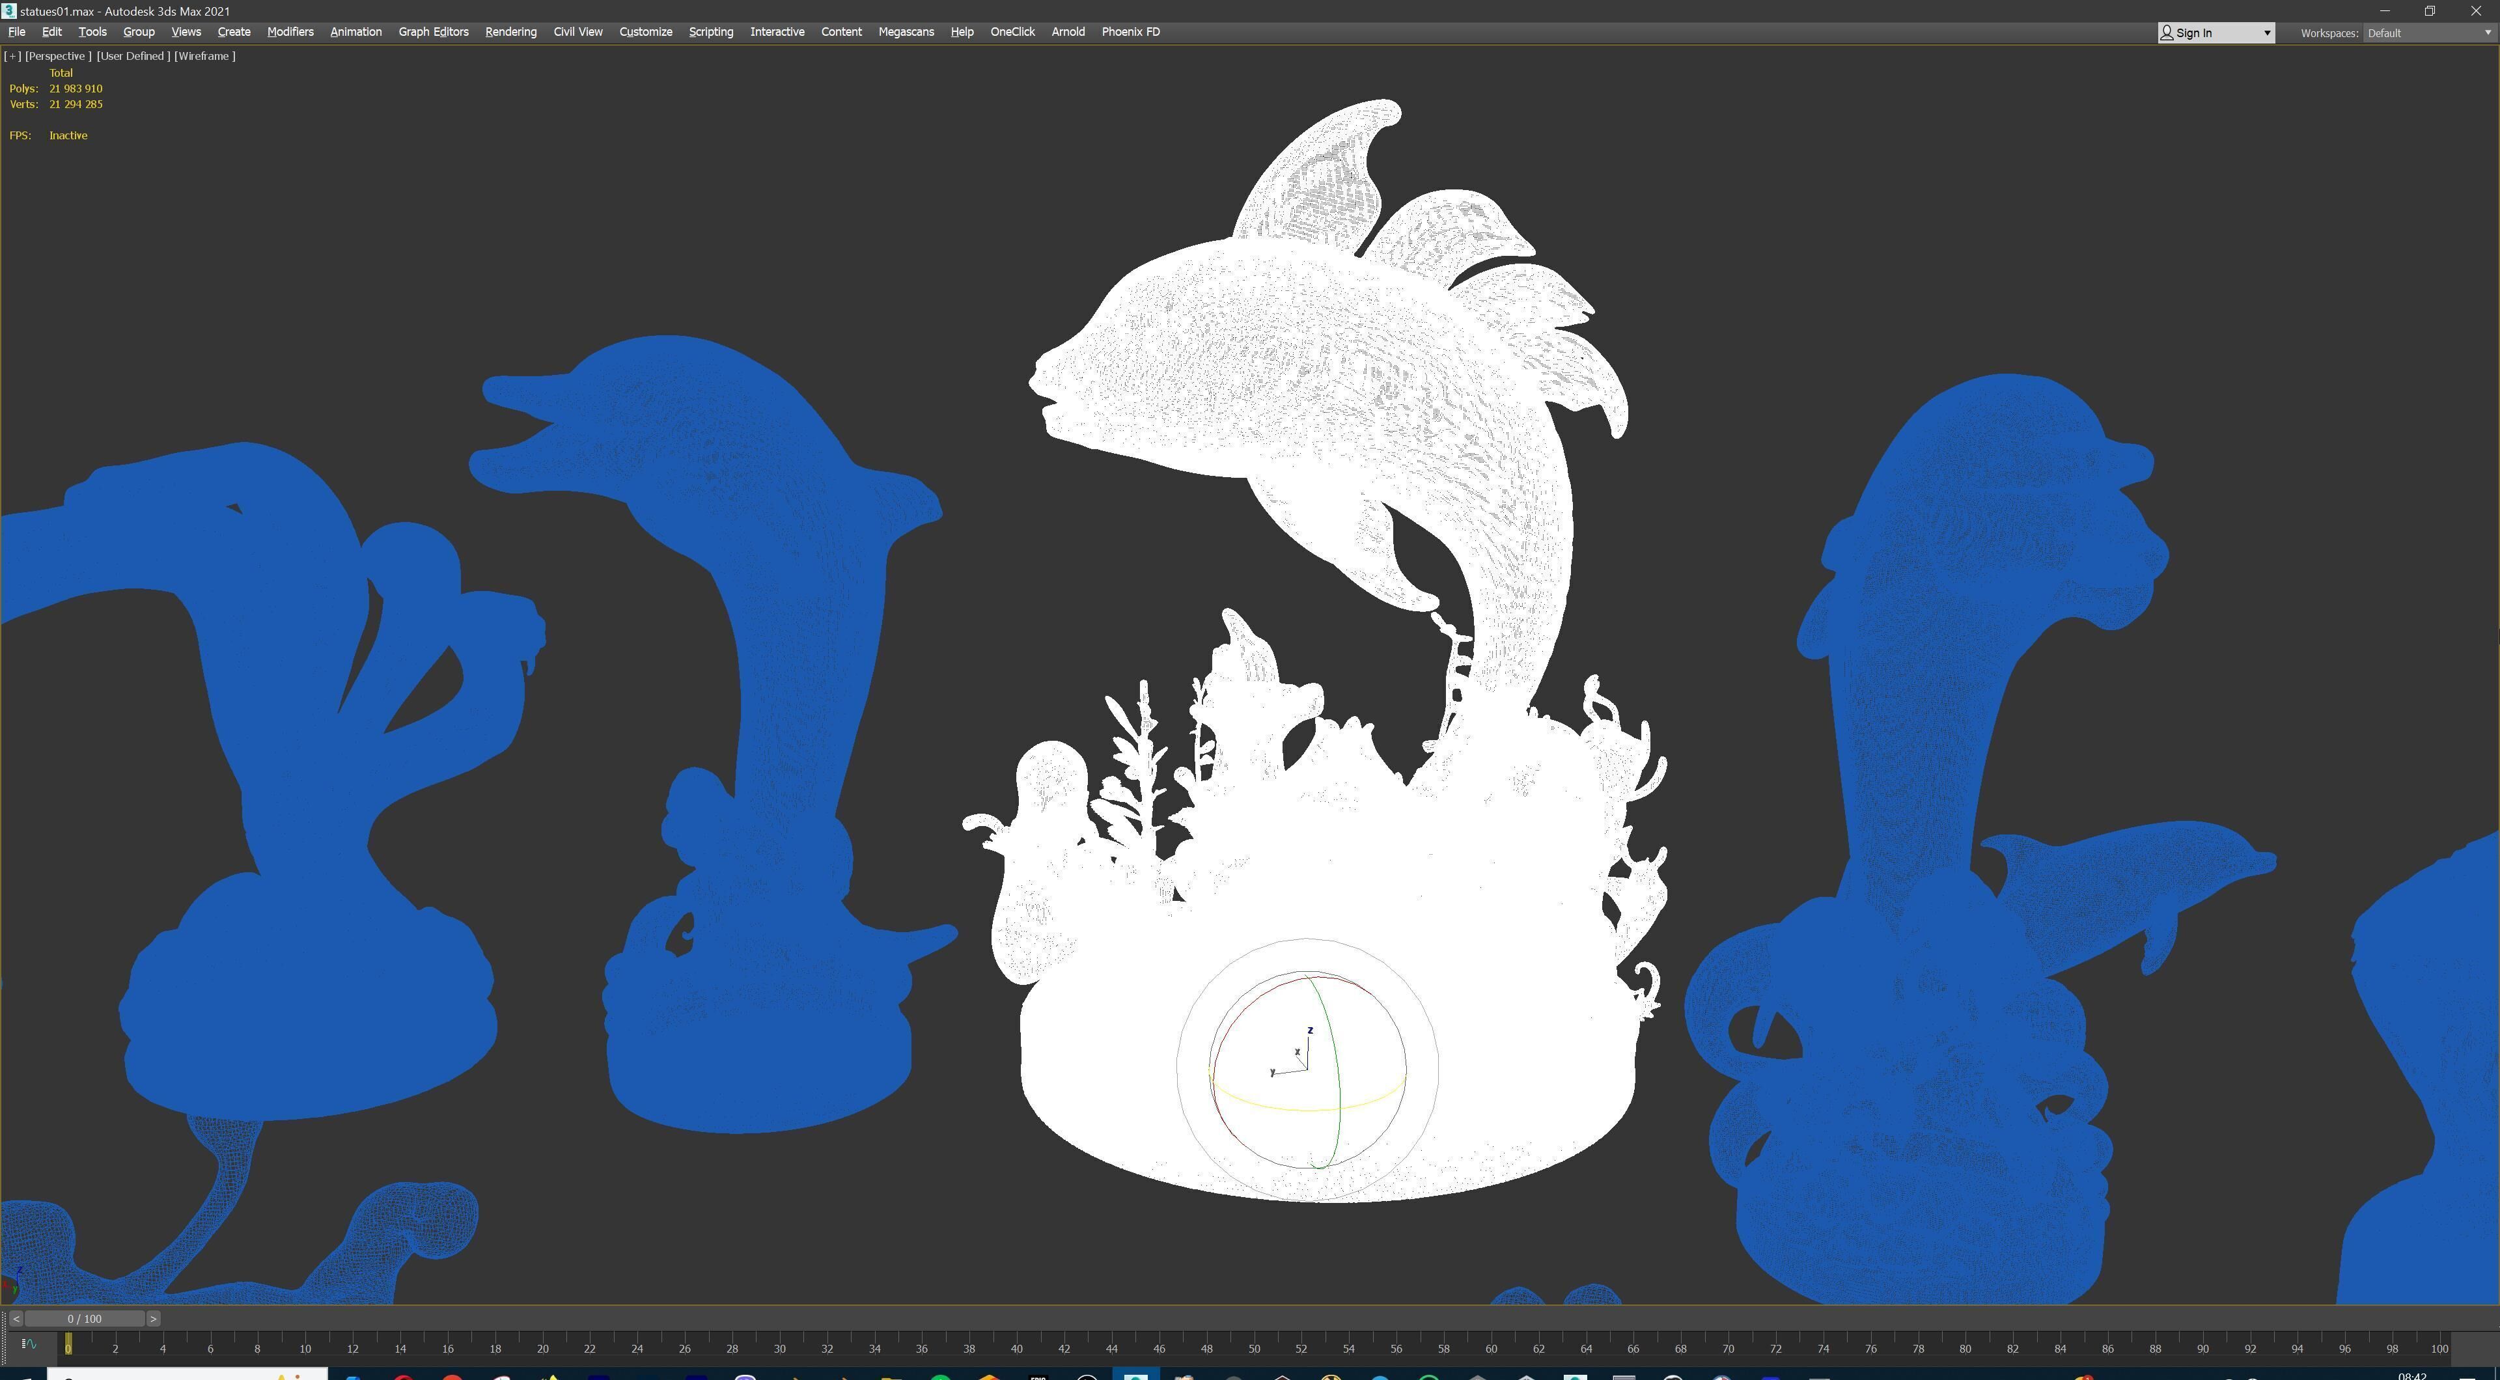Open the Rendering menu
The image size is (2500, 1380).
point(510,32)
